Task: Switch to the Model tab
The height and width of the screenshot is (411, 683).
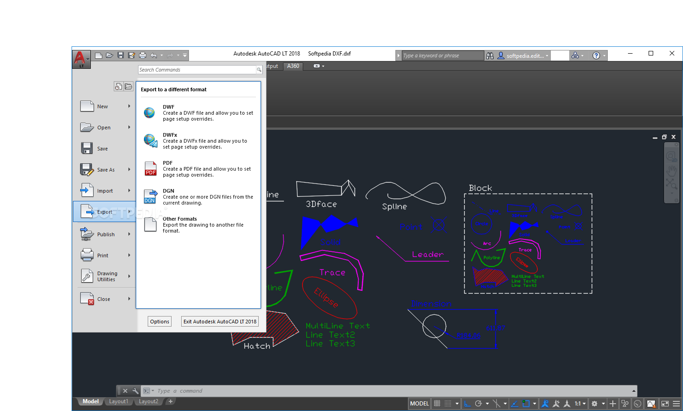Action: click(x=90, y=401)
